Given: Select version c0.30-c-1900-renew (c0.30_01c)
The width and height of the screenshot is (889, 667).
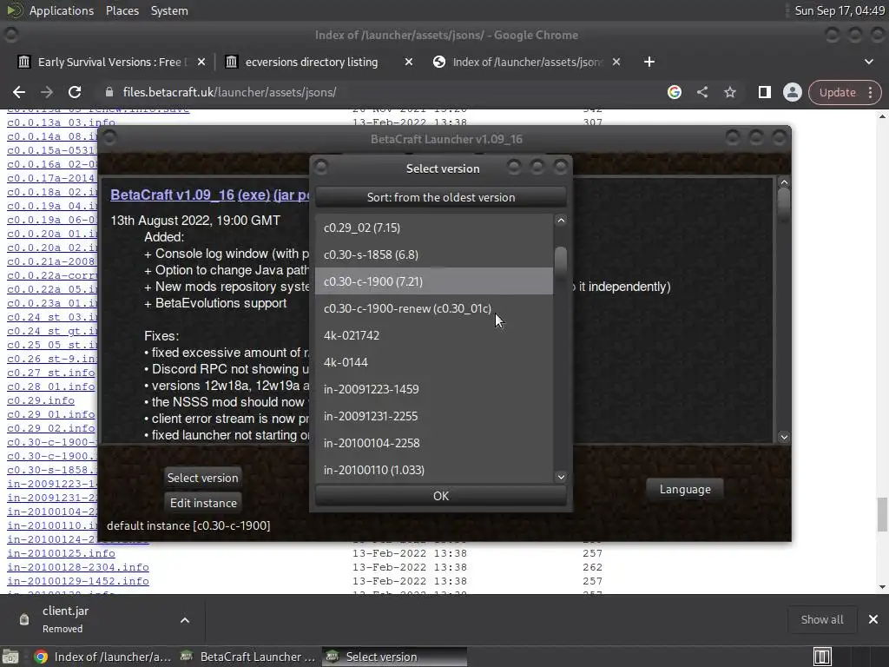Looking at the screenshot, I should tap(434, 308).
